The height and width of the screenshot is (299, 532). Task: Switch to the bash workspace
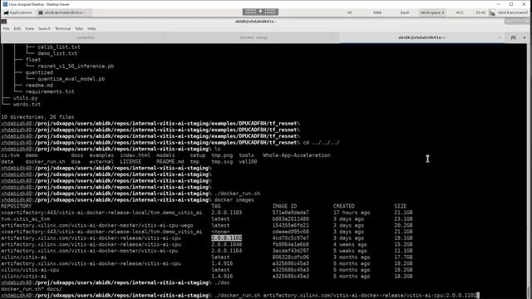click(405, 12)
